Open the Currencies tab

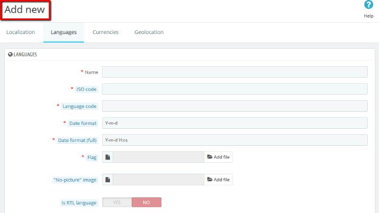[105, 32]
